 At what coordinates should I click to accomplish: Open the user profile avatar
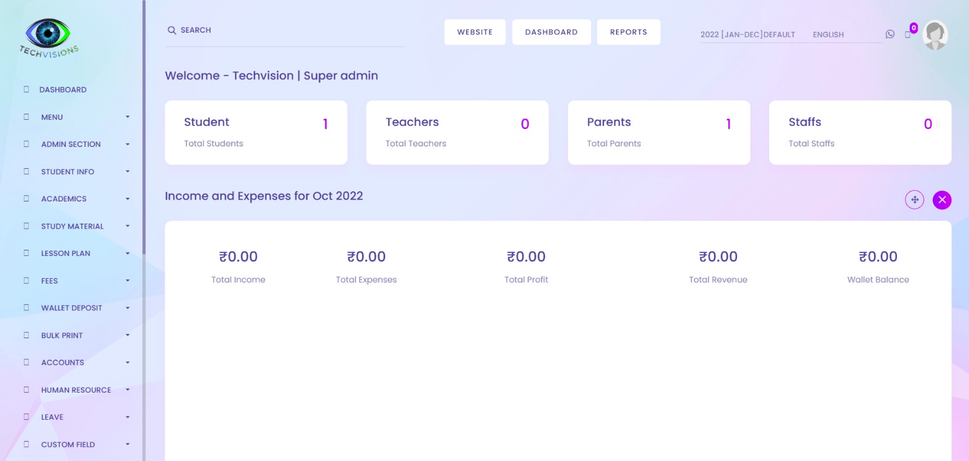(935, 35)
